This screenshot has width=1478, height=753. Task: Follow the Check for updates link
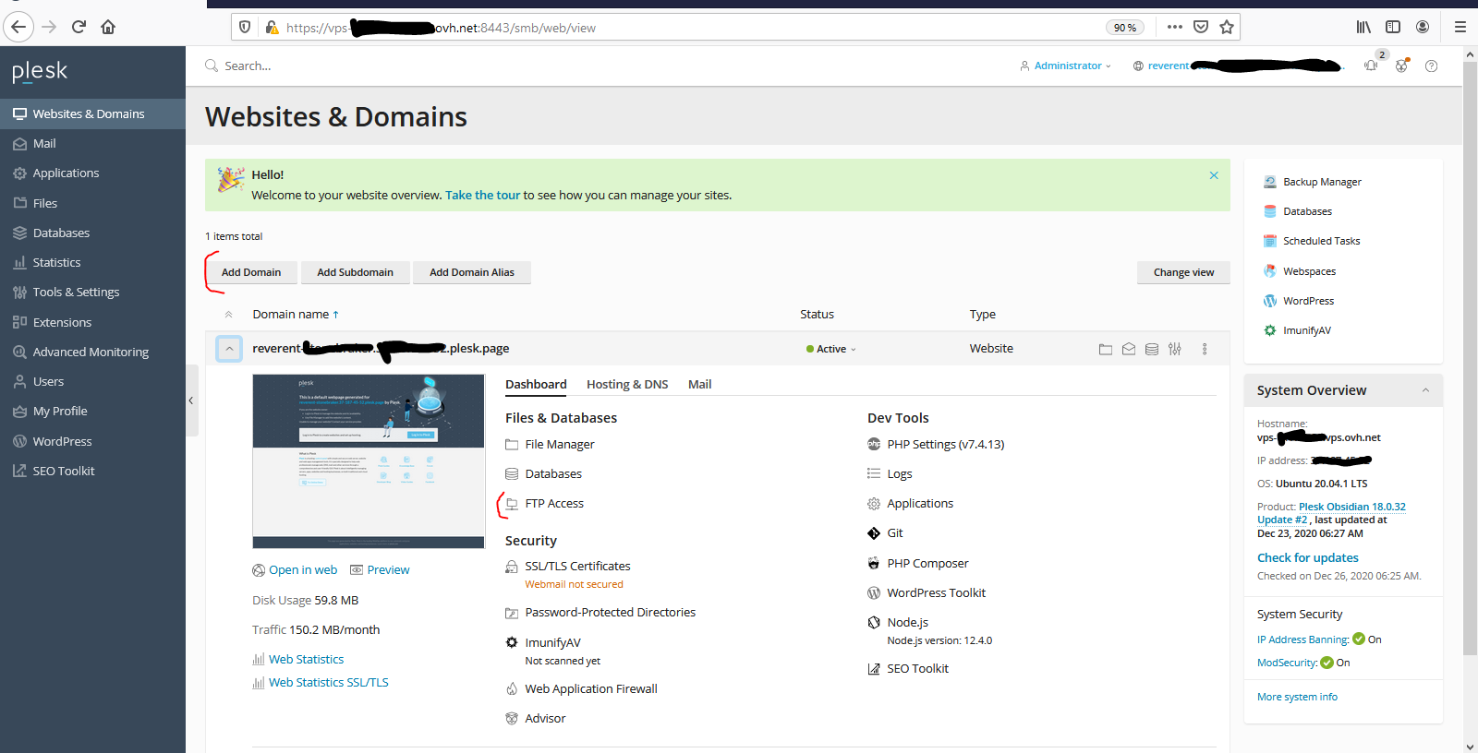pos(1307,557)
